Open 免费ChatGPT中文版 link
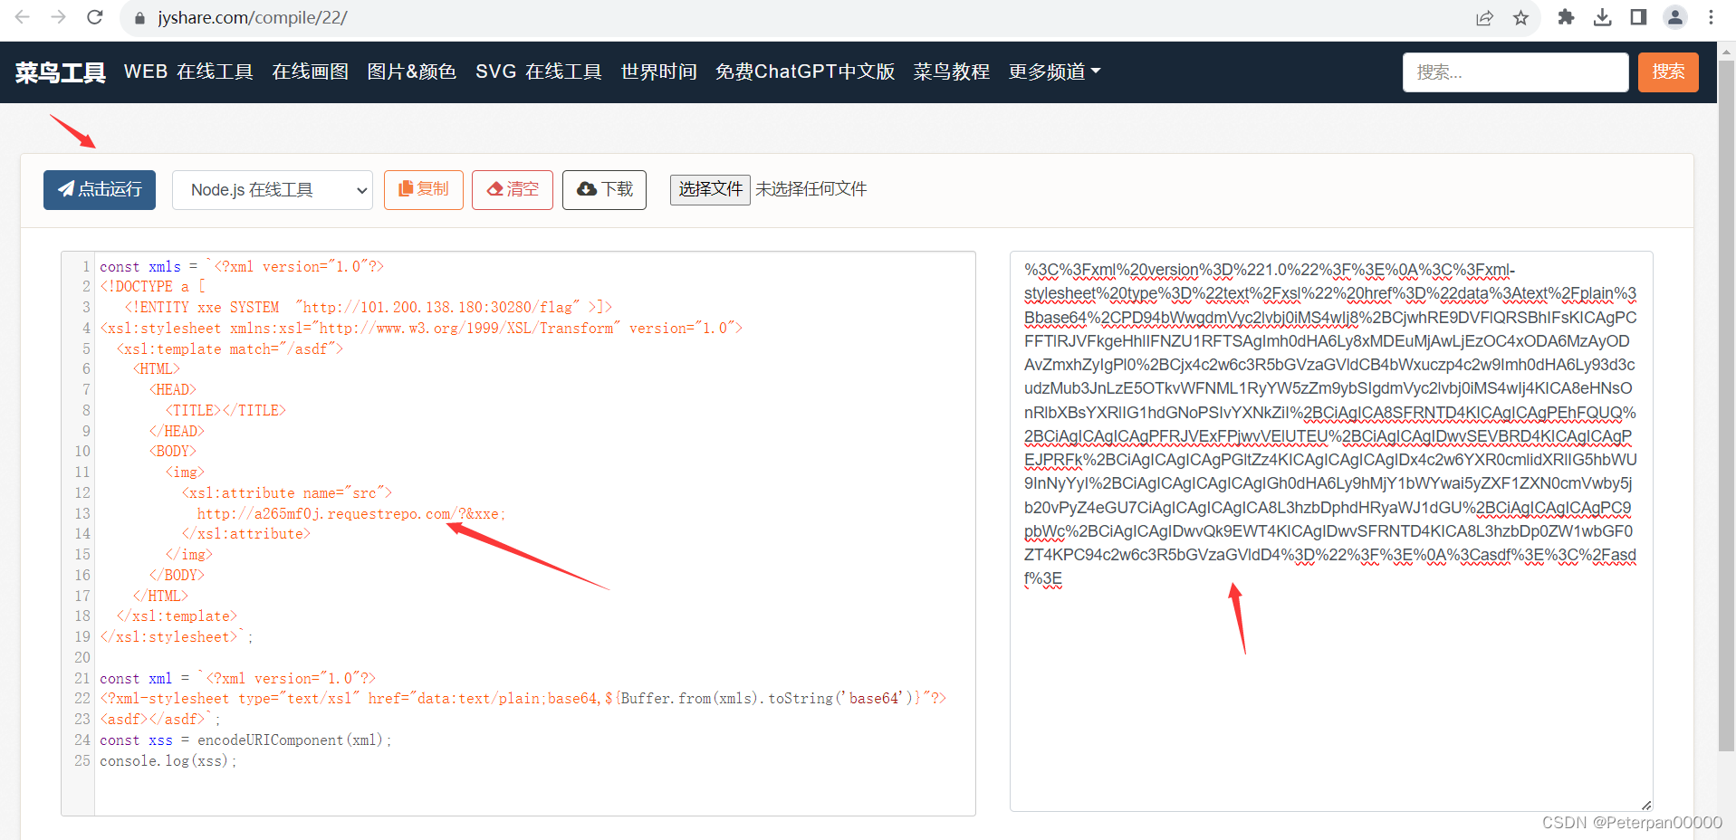The height and width of the screenshot is (840, 1736). click(x=805, y=72)
